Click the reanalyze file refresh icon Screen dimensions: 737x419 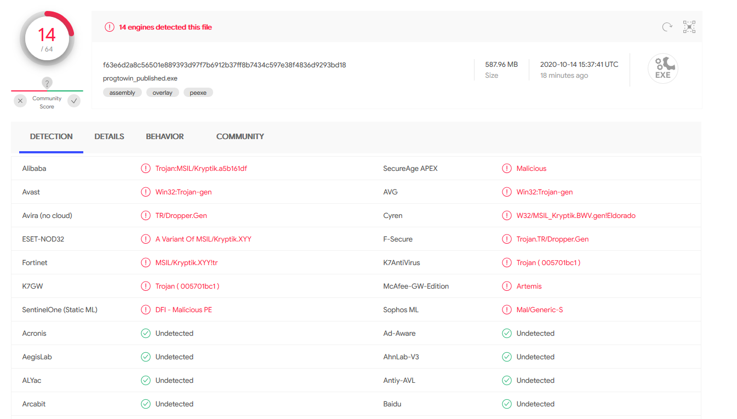(667, 27)
